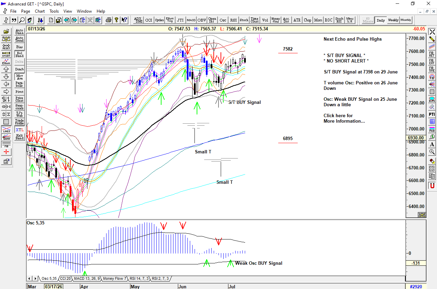This screenshot has height=289, width=437.
Task: Toggle the Auto Gann study
Action: tap(19, 32)
